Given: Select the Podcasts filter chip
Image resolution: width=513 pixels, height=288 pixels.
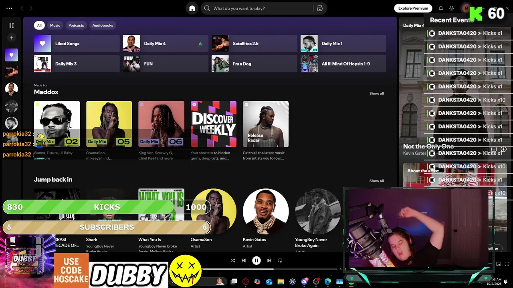Looking at the screenshot, I should pos(76,25).
